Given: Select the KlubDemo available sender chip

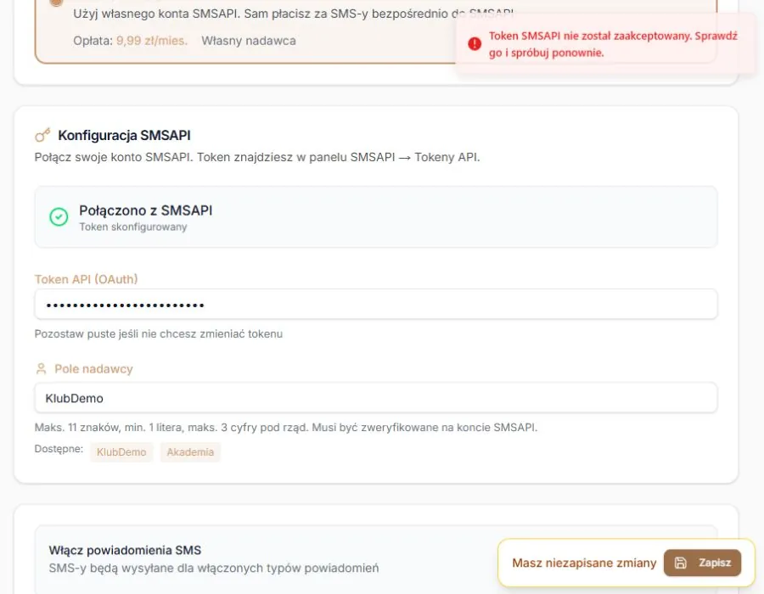Looking at the screenshot, I should click(x=121, y=451).
